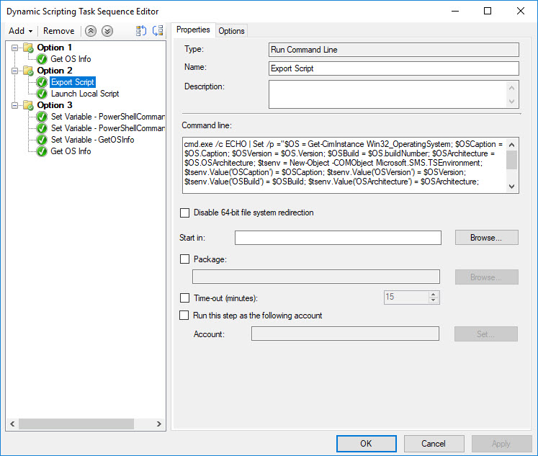Increase time-out value with up spinner

[434, 295]
